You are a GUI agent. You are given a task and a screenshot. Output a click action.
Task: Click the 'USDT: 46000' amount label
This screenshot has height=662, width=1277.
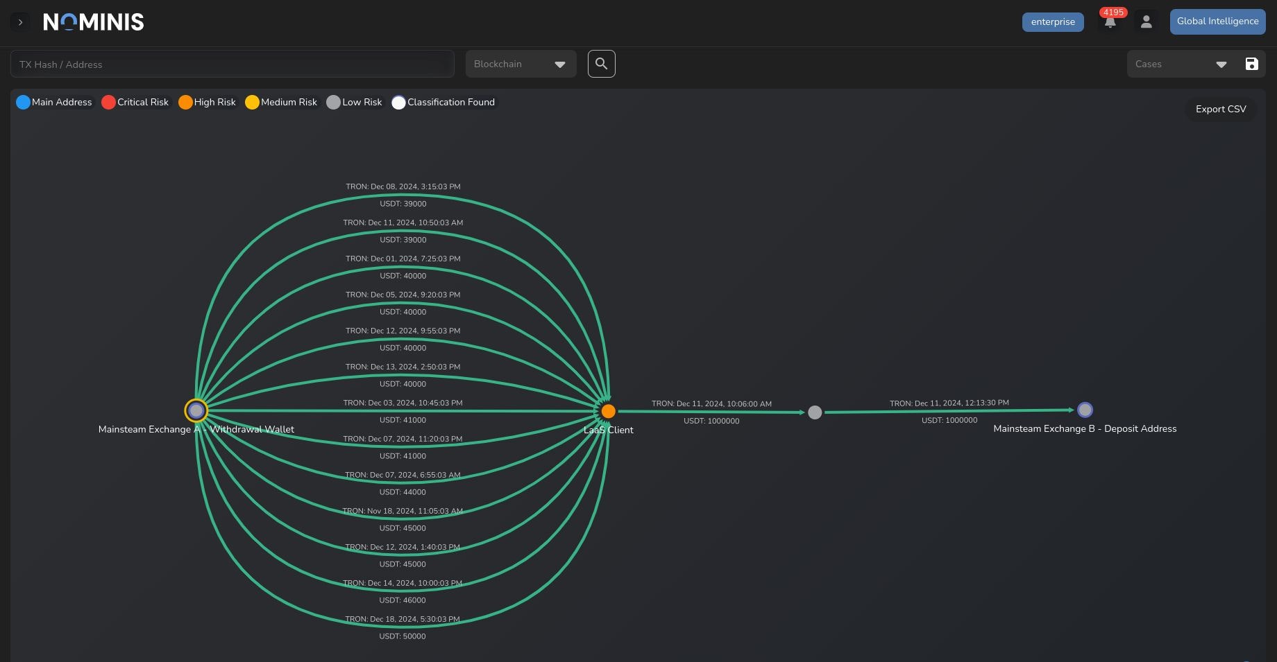coord(403,600)
